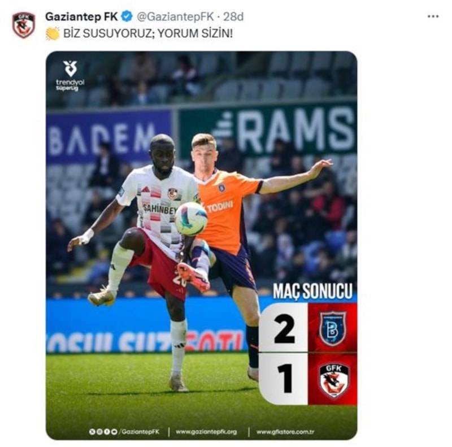Image resolution: width=452 pixels, height=447 pixels.
Task: Click the social media icons row
Action: 103,431
